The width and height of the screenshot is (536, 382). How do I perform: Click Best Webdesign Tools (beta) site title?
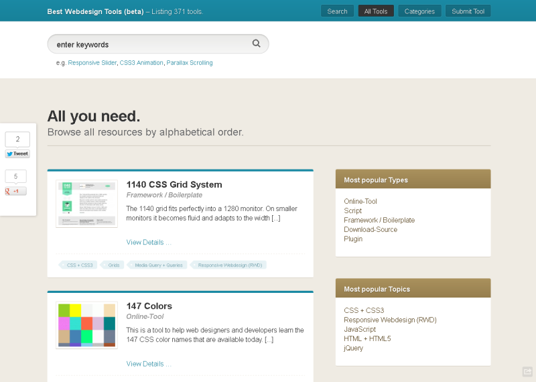click(x=95, y=11)
